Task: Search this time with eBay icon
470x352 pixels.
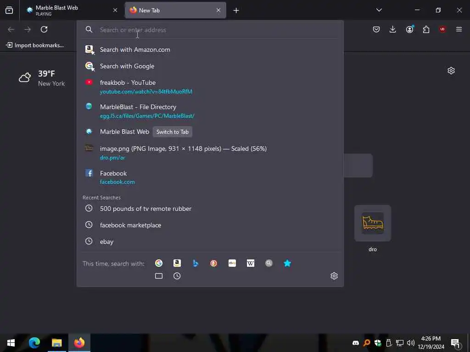Action: pos(232,264)
